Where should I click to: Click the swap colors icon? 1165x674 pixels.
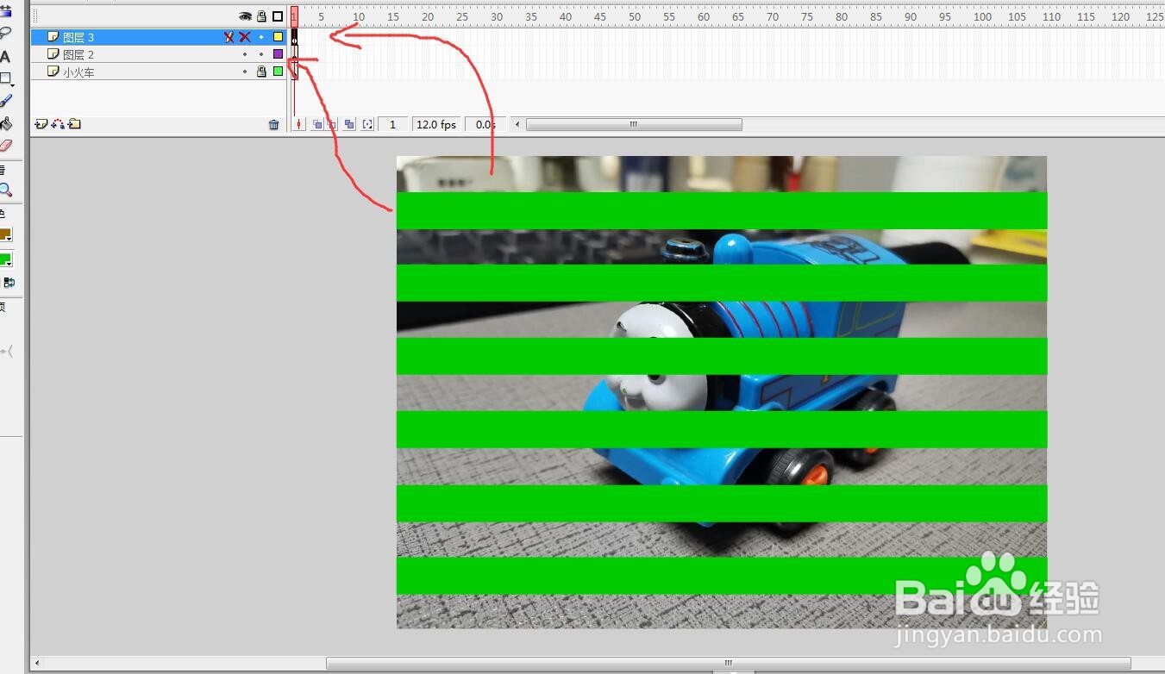(x=9, y=282)
